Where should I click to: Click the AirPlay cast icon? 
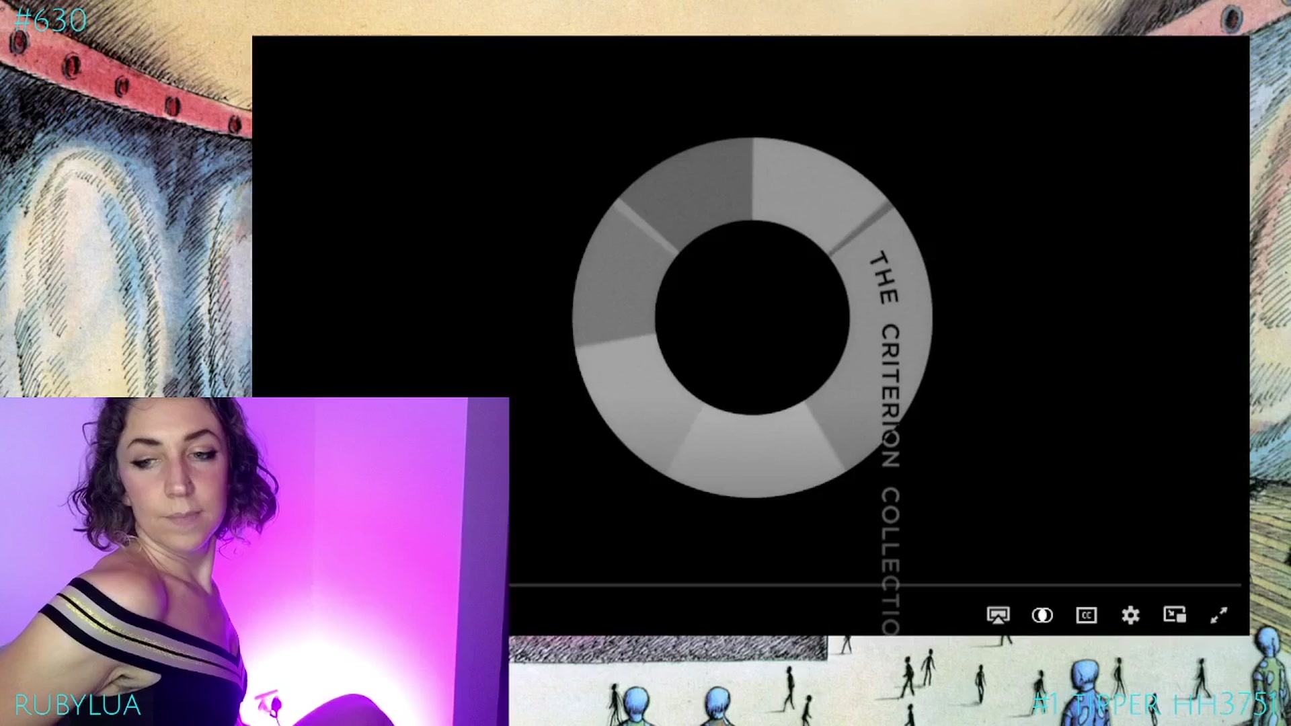(x=998, y=615)
